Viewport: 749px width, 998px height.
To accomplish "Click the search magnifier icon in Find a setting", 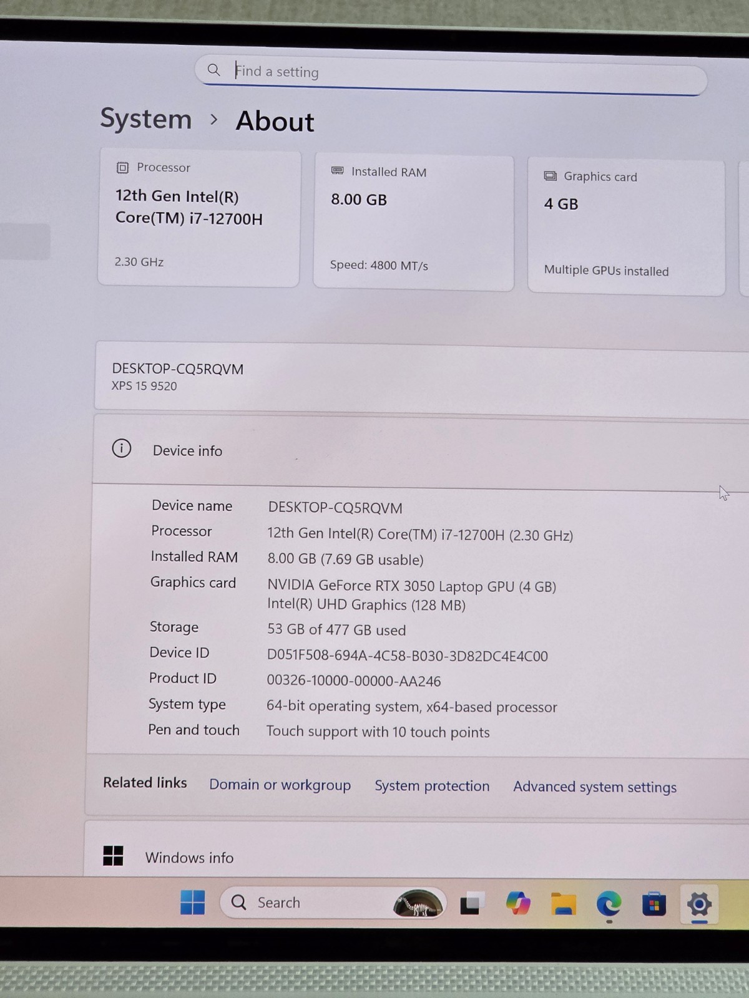I will point(213,70).
